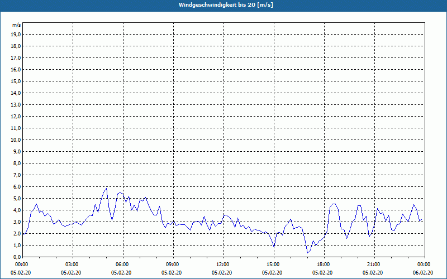Select the '05.02.20' date under 15:00
Image resolution: width=447 pixels, height=279 pixels.
pyautogui.click(x=272, y=273)
